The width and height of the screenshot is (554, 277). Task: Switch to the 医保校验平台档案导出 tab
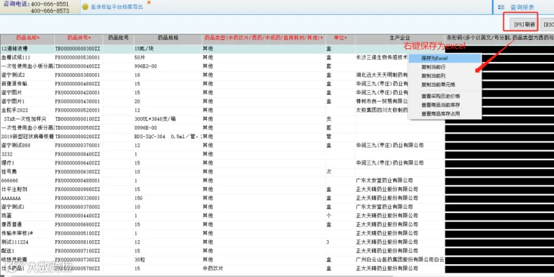coord(117,7)
